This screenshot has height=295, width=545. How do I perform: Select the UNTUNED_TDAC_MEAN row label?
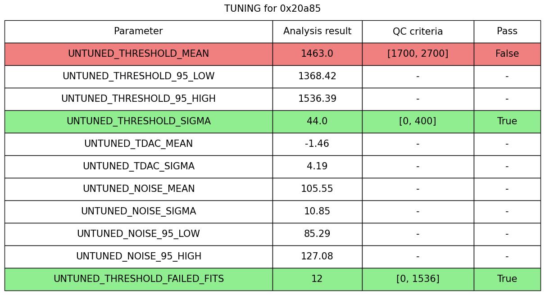pos(138,144)
